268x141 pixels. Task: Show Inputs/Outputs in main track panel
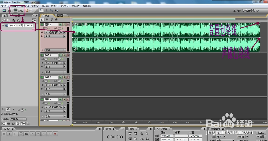pos(42,19)
